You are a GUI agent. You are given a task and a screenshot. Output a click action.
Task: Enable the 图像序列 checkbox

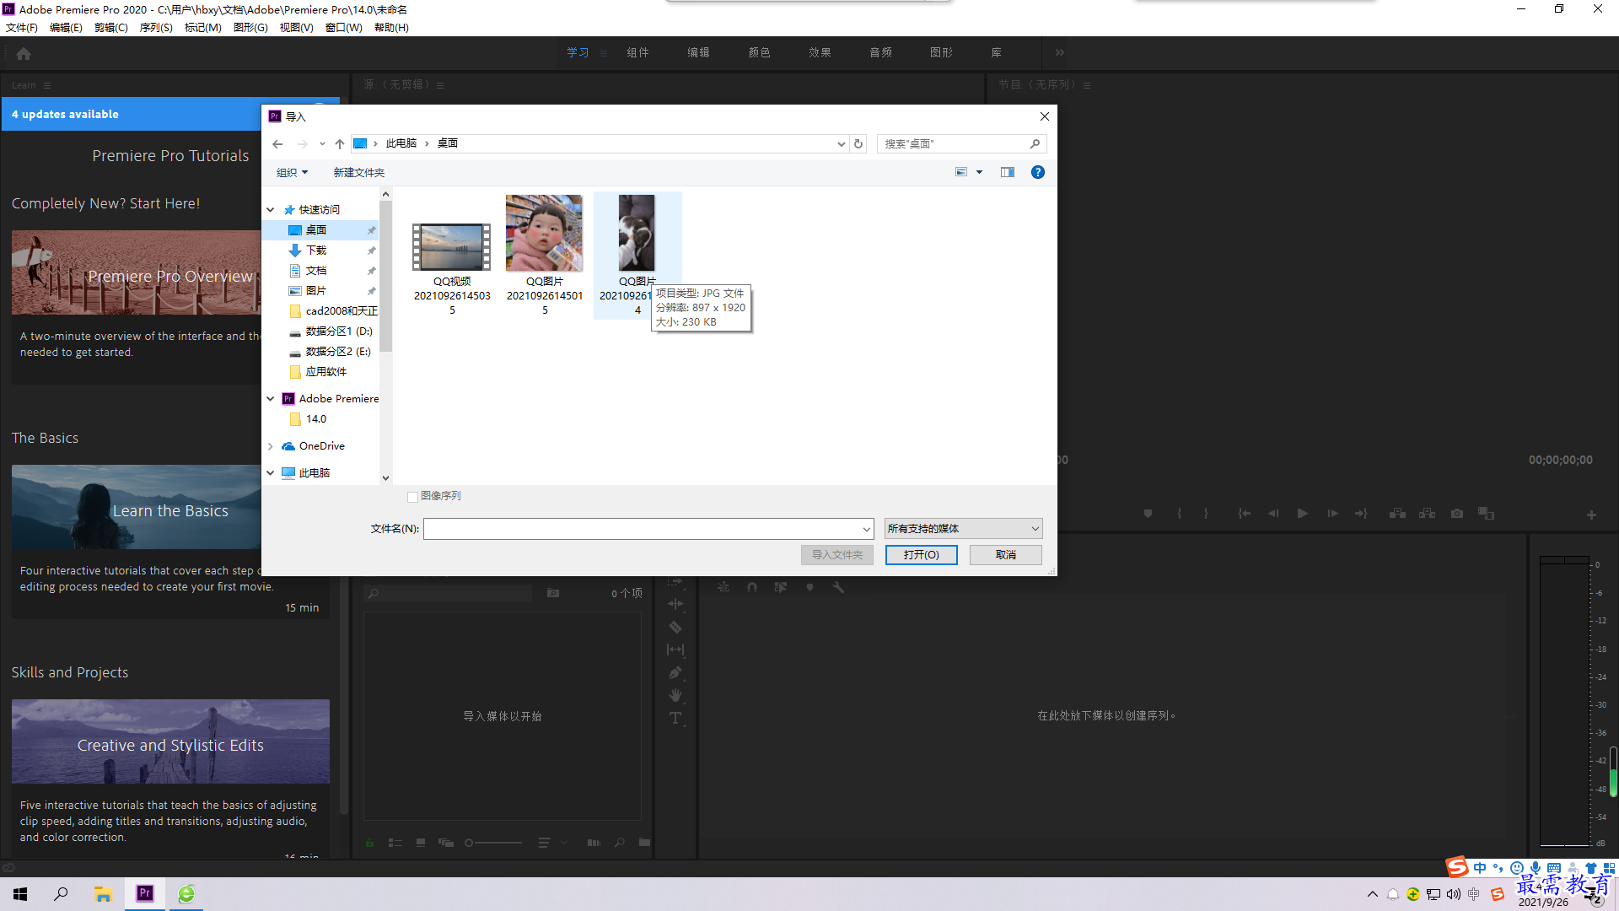tap(412, 497)
